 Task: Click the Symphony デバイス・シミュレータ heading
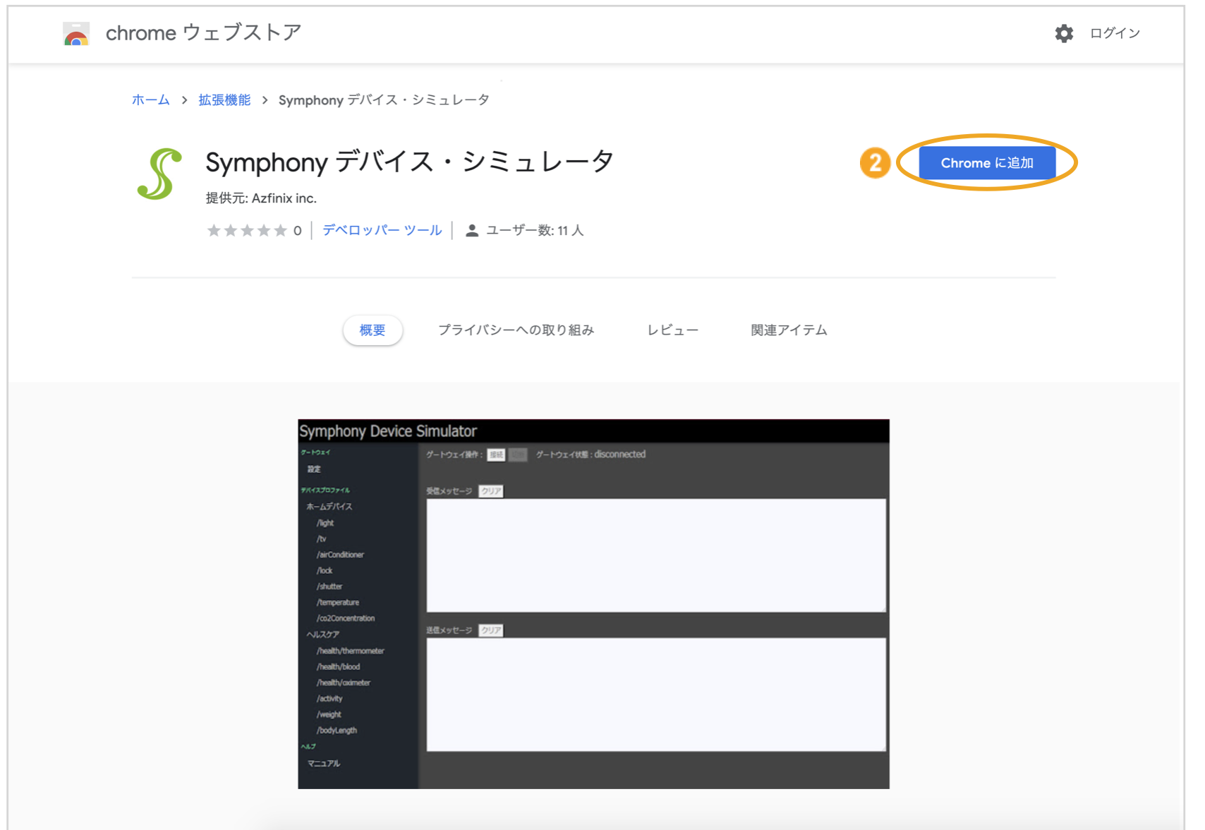pyautogui.click(x=410, y=162)
